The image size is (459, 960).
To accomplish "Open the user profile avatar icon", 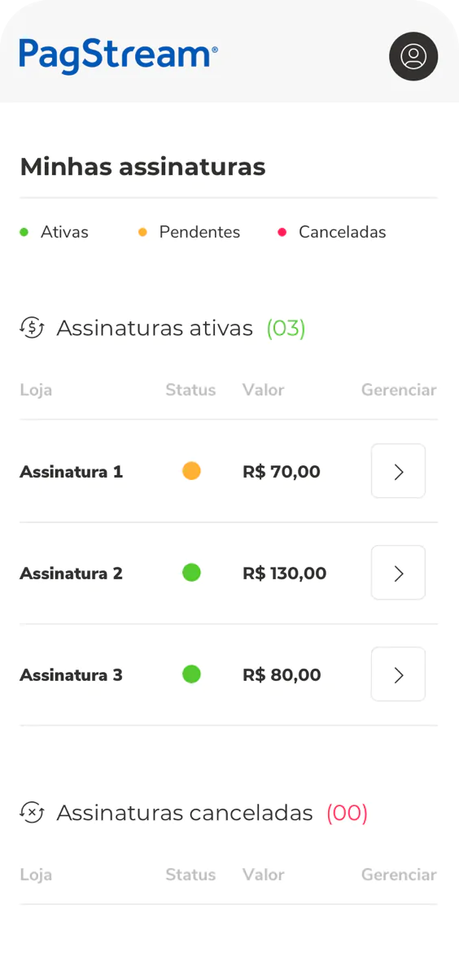I will [x=413, y=56].
